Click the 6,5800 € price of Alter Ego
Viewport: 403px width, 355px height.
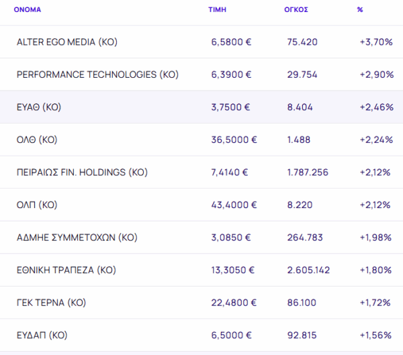[231, 42]
